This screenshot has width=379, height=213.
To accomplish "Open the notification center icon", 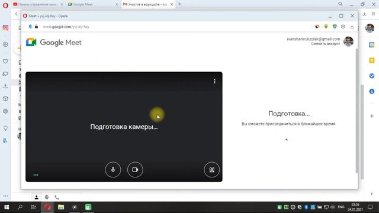I will [x=370, y=207].
